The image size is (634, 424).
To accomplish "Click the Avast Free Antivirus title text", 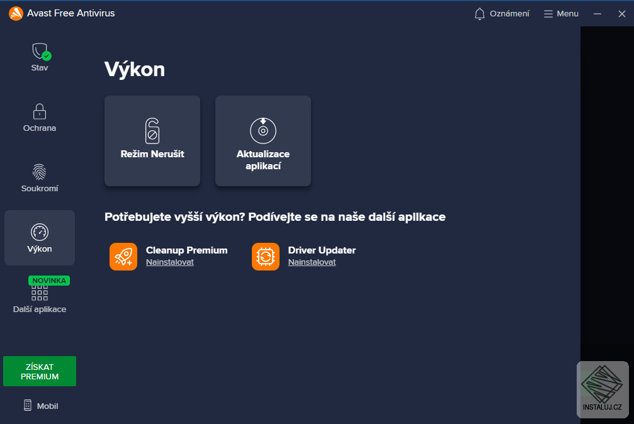I will click(x=71, y=13).
